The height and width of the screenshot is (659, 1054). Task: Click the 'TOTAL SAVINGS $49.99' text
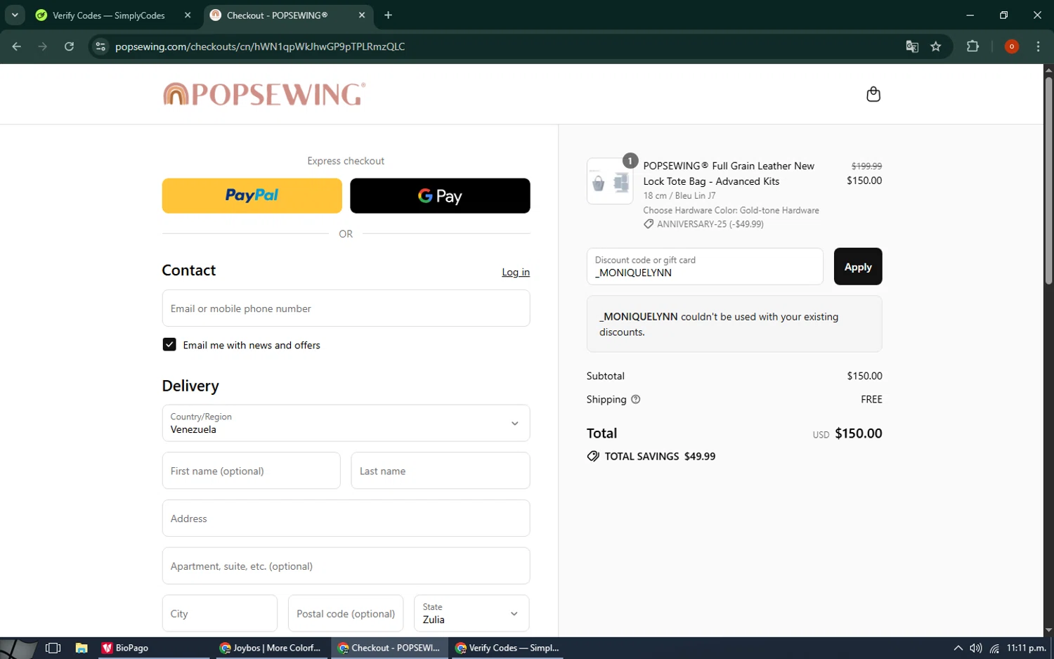click(660, 456)
